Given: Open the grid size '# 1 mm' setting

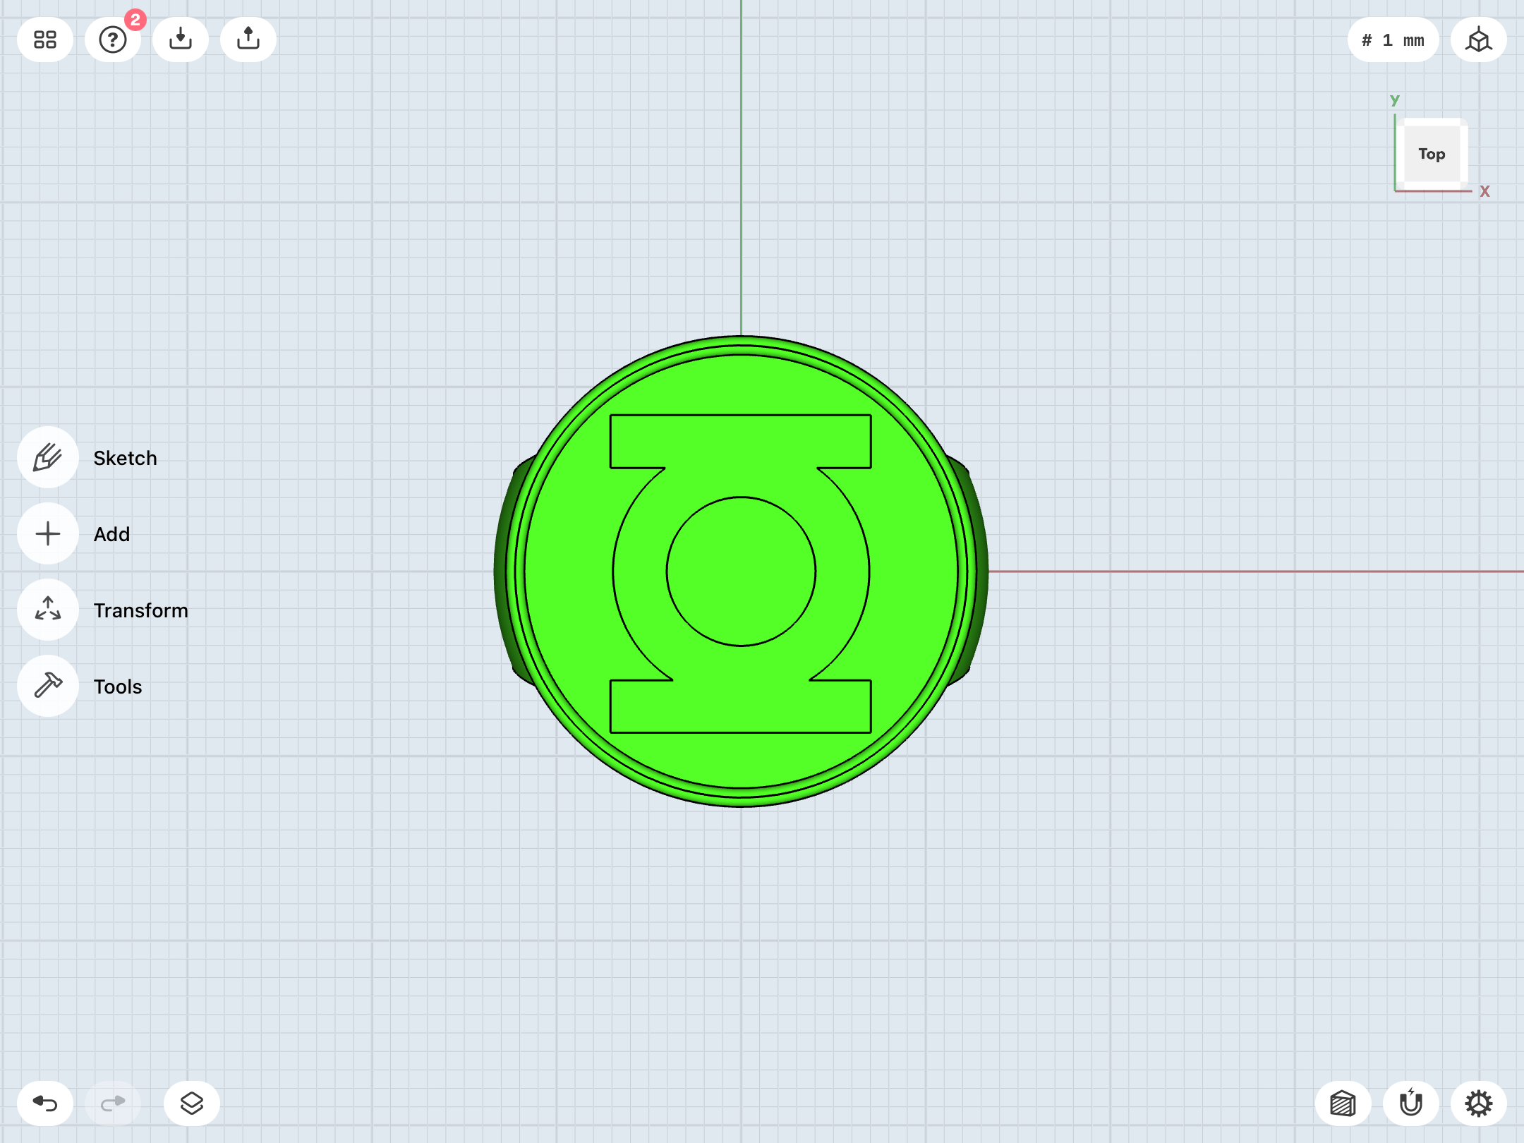Looking at the screenshot, I should point(1393,40).
